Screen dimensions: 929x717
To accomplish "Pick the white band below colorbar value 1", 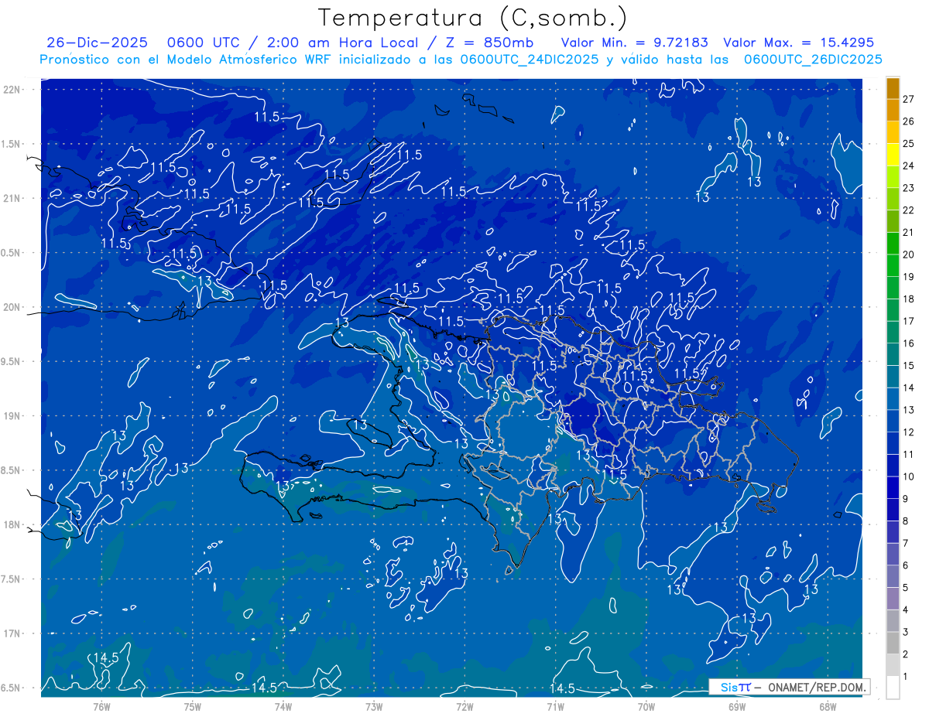I will (x=893, y=688).
